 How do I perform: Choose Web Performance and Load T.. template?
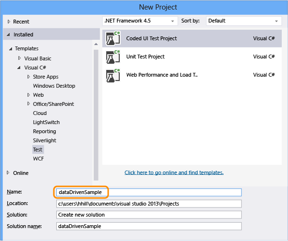pyautogui.click(x=192, y=75)
